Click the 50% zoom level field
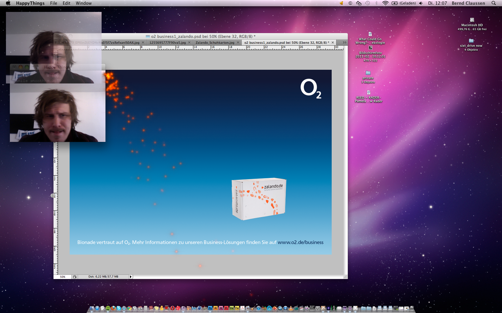The height and width of the screenshot is (313, 502). [x=62, y=277]
